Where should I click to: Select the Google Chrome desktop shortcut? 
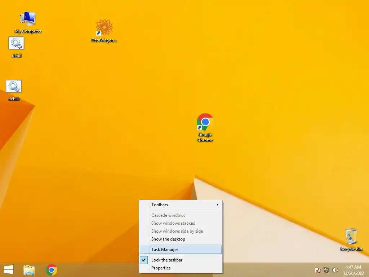coord(205,128)
